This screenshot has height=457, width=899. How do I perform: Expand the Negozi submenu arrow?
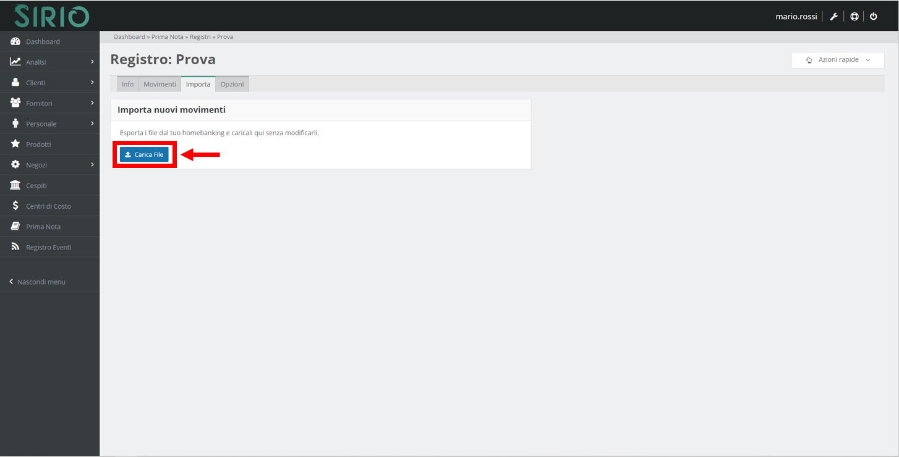[92, 164]
